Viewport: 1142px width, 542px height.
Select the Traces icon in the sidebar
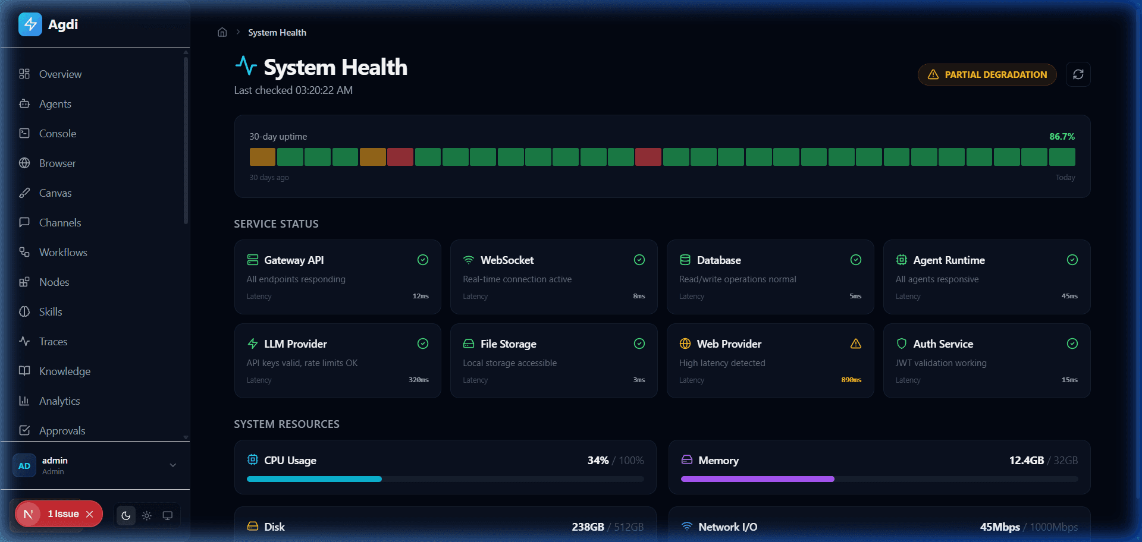coord(24,341)
